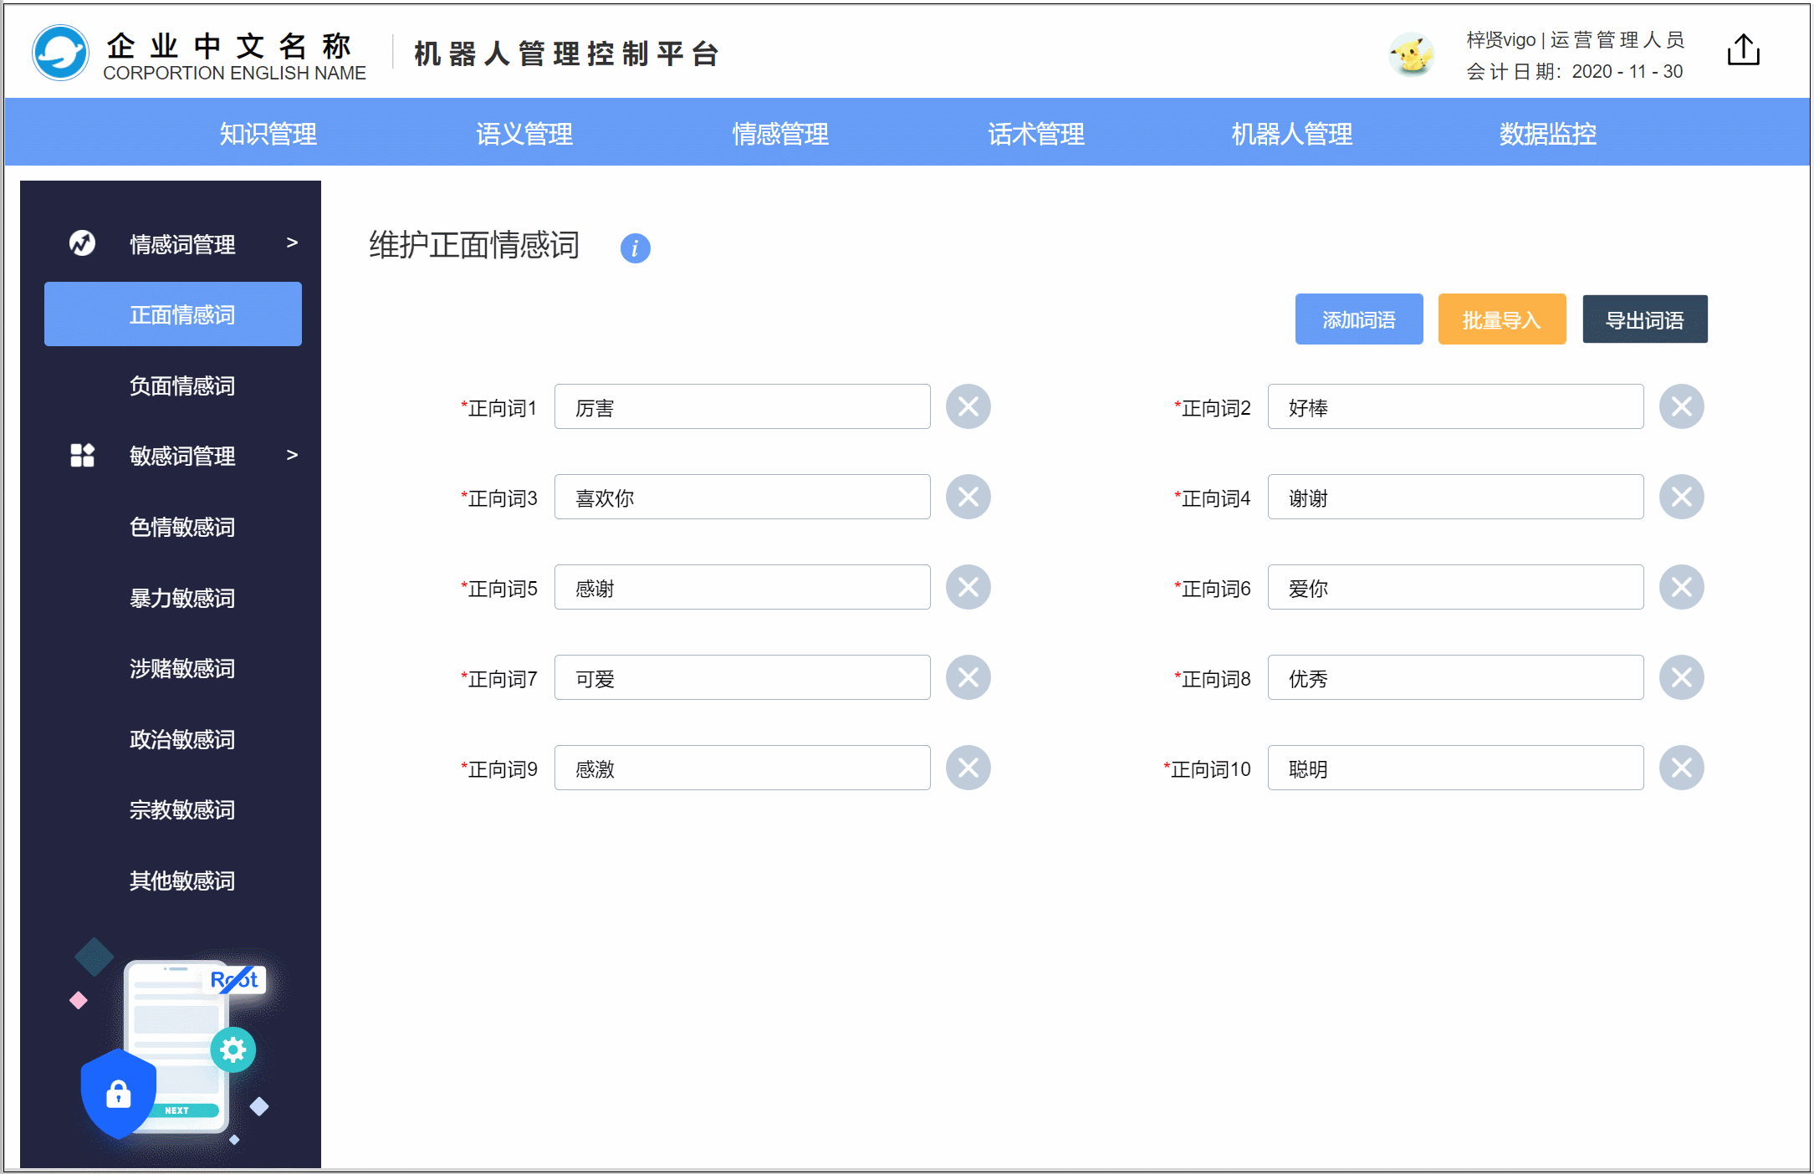Delete 正向词2 好棒 using X icon

(x=1681, y=407)
